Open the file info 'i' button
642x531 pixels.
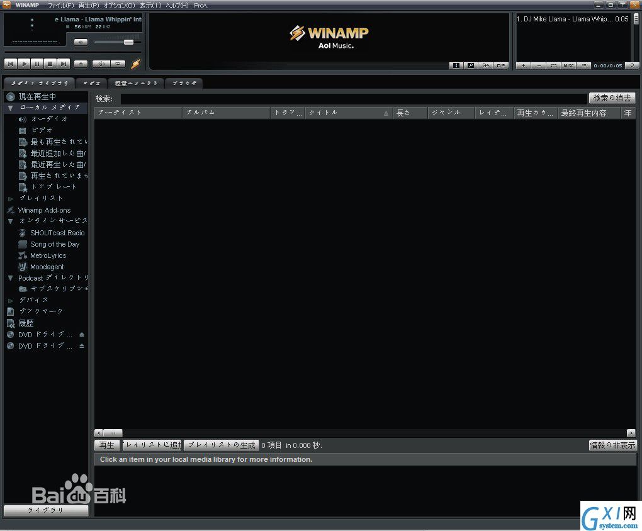456,65
